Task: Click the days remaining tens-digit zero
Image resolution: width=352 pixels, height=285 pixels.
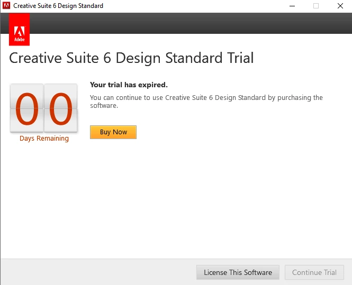Action: click(x=26, y=108)
